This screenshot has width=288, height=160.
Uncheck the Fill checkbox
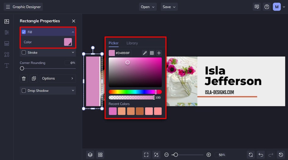click(24, 32)
